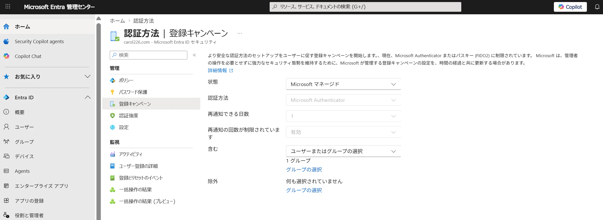Screen dimensions: 603x220
Task: Click the Microsoft Entra 管理センター title
Action: click(x=59, y=7)
